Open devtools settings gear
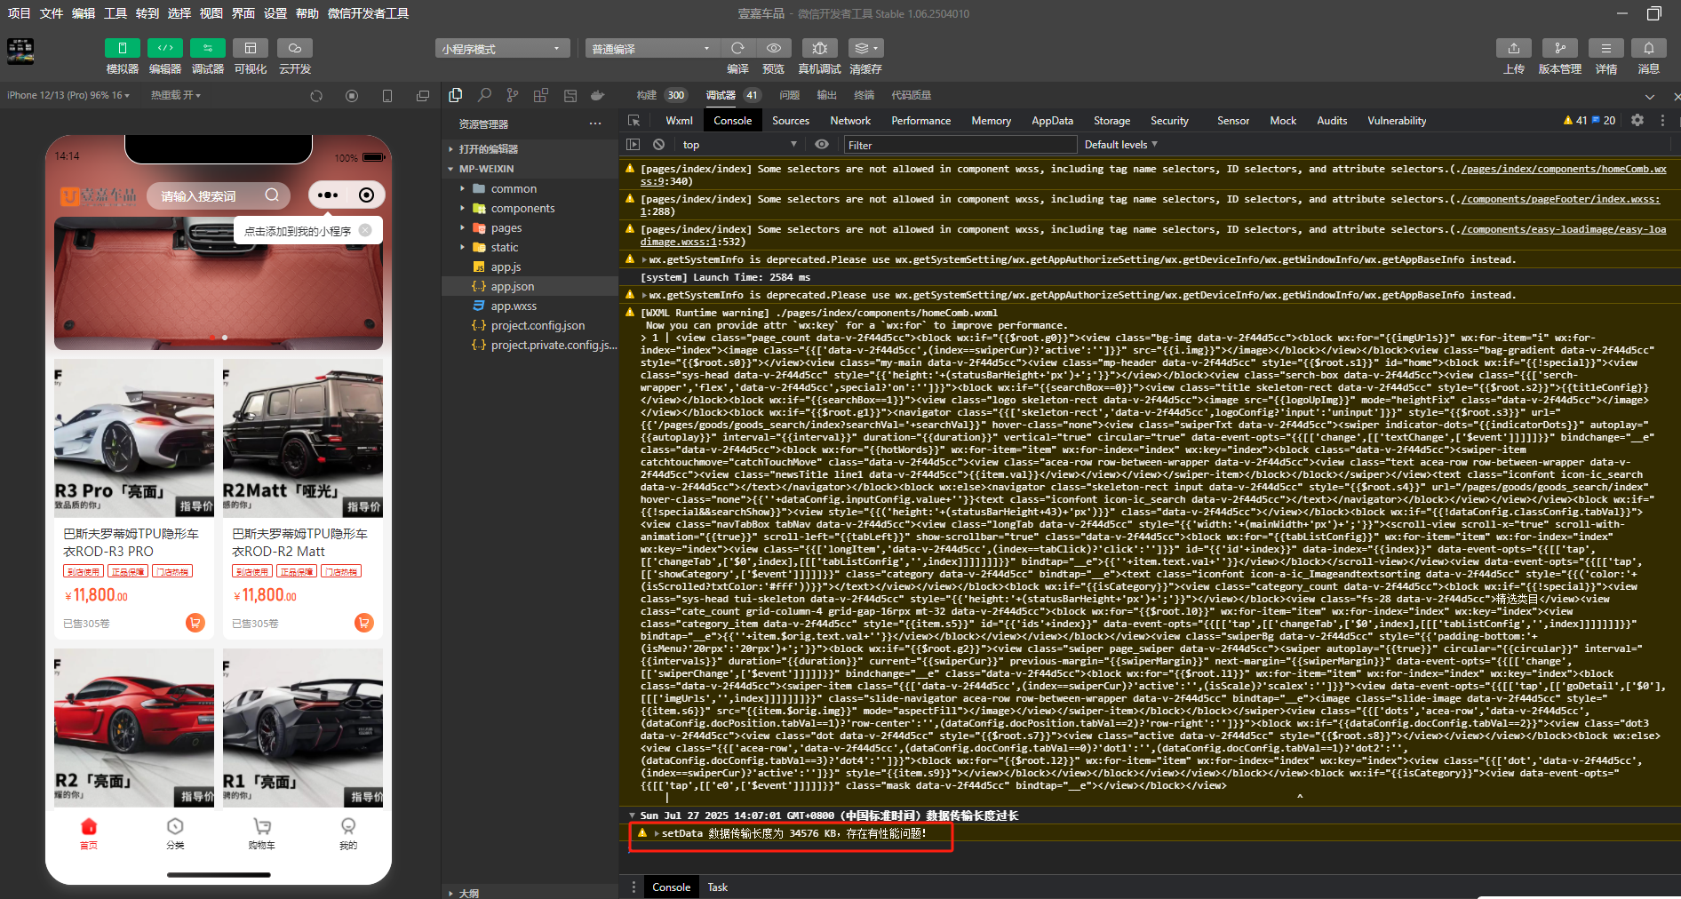The image size is (1681, 899). [x=1637, y=120]
